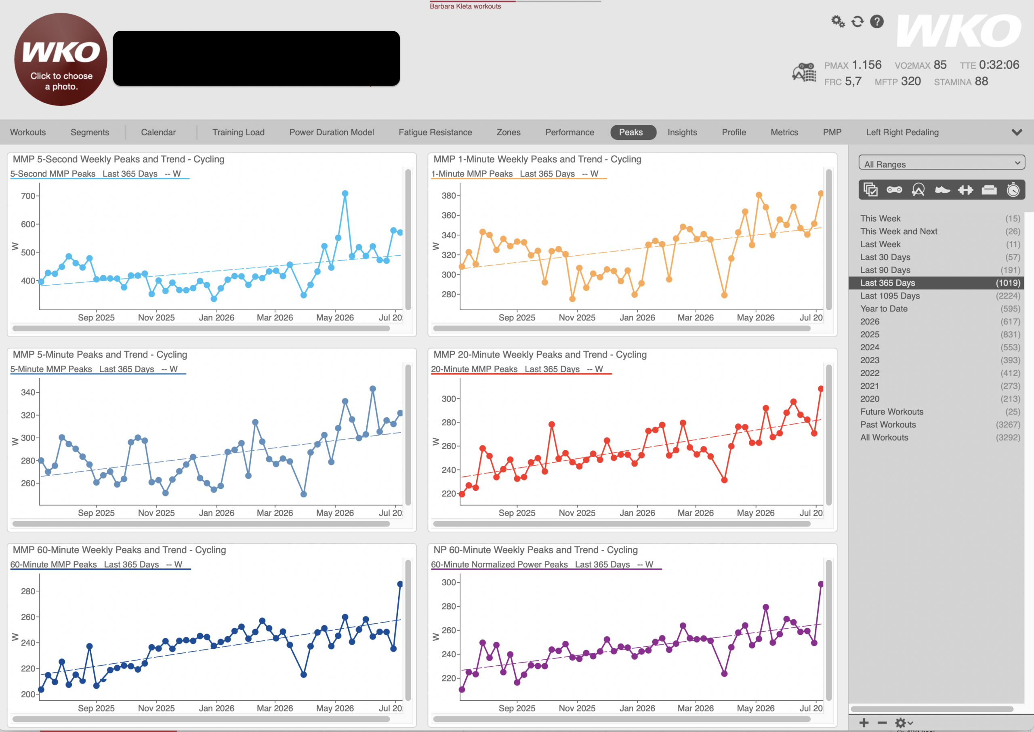
Task: Select the stopwatch filter icon
Action: click(1013, 190)
